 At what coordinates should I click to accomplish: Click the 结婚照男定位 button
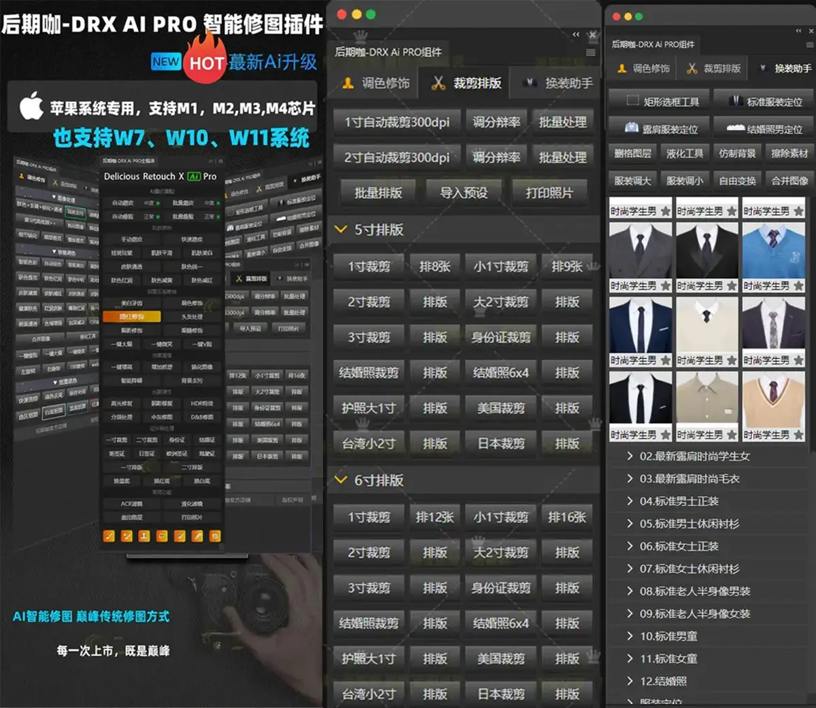764,128
